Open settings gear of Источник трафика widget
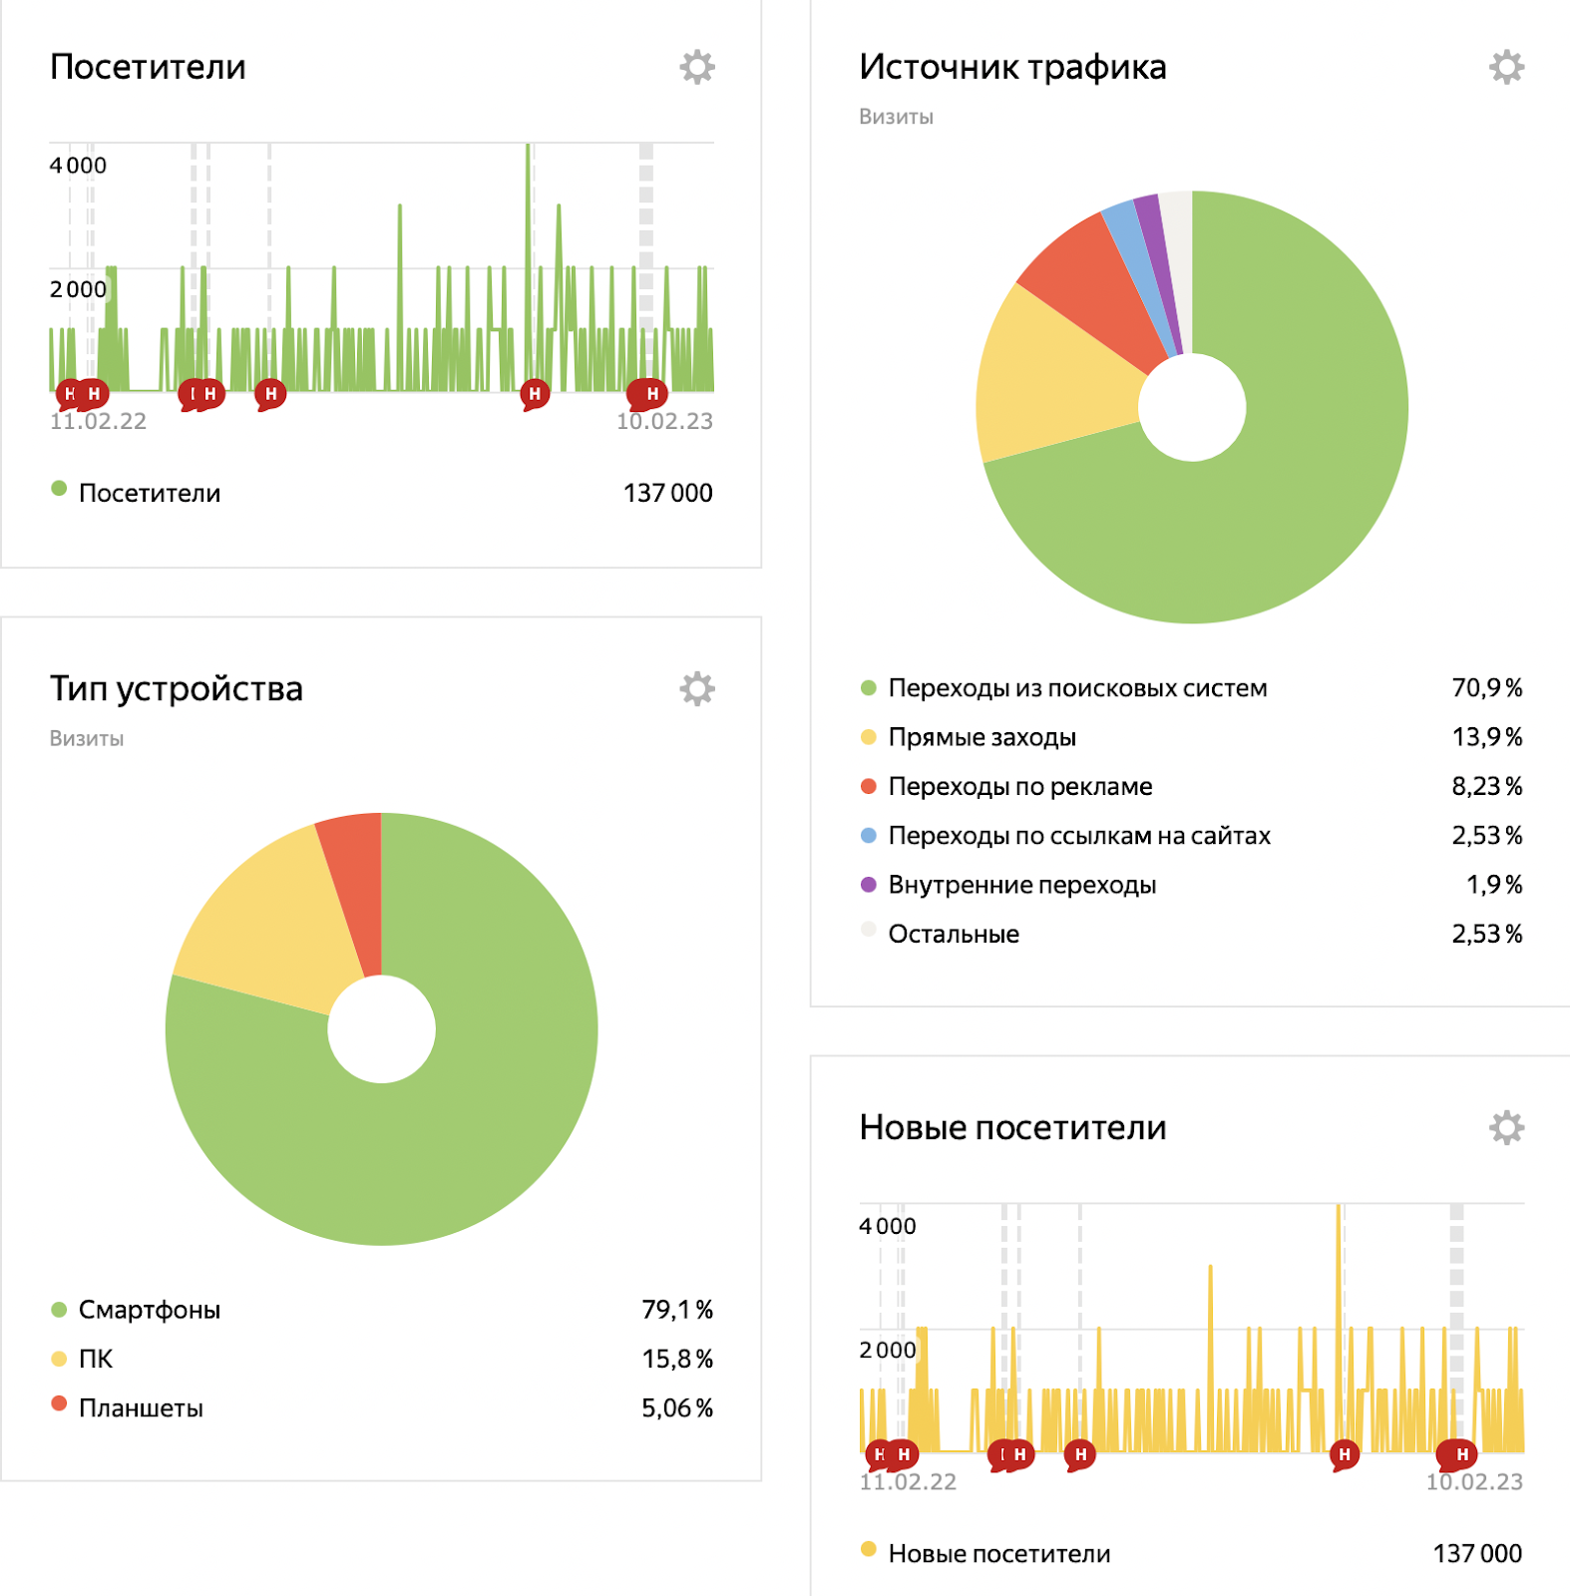The image size is (1570, 1596). [1505, 68]
